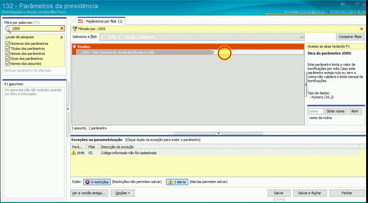The image size is (368, 203).
Task: Toggle Dicas dos parâmetros checkbox
Action: (x=8, y=59)
